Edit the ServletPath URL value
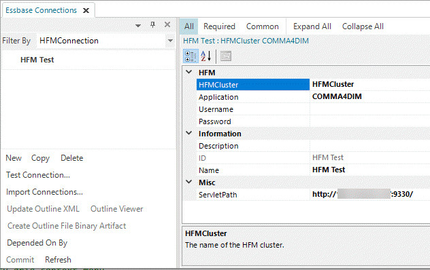Image resolution: width=430 pixels, height=270 pixels. (x=369, y=195)
